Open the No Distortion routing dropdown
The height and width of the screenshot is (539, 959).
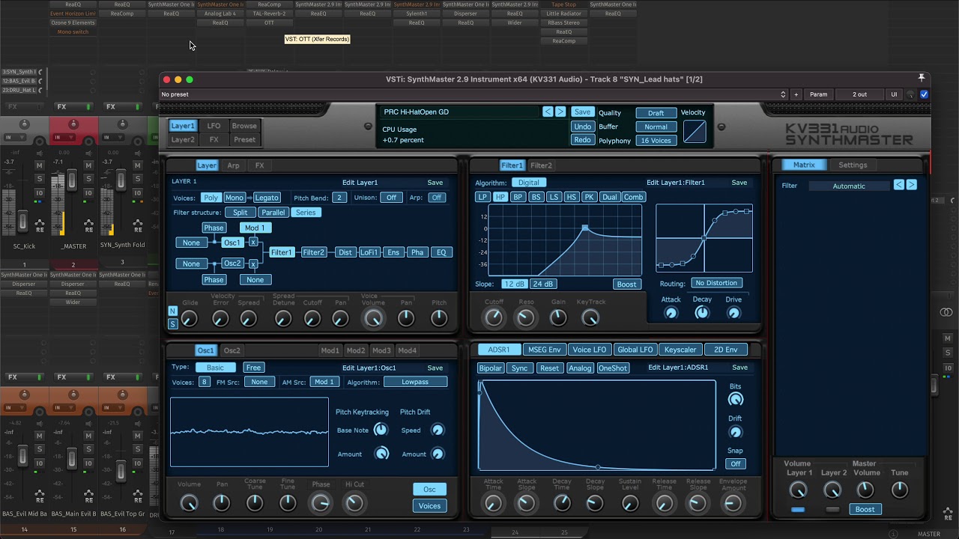716,283
